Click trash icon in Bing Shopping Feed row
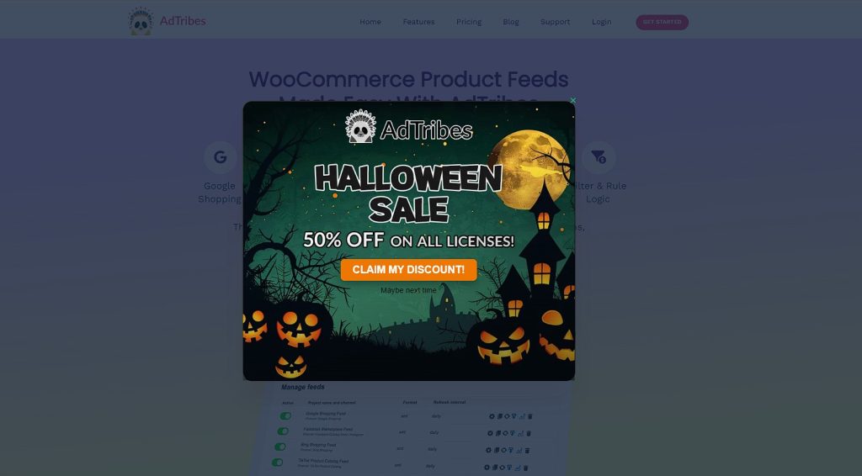Viewport: 862px width, 476px height. click(527, 451)
